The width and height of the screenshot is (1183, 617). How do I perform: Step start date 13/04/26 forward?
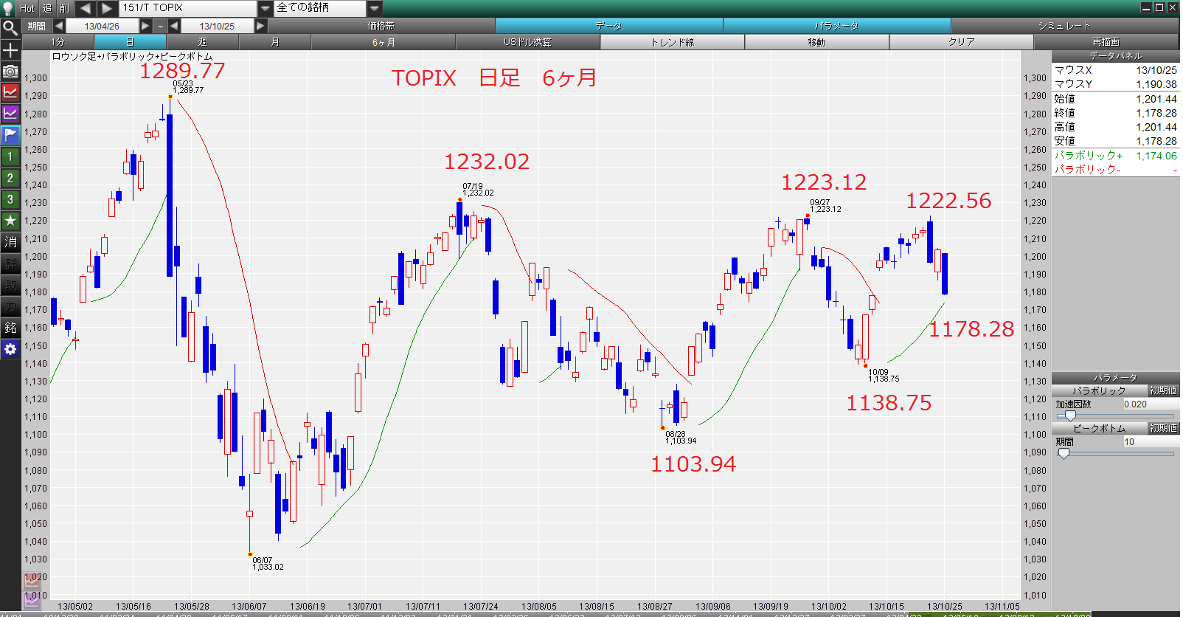point(145,26)
